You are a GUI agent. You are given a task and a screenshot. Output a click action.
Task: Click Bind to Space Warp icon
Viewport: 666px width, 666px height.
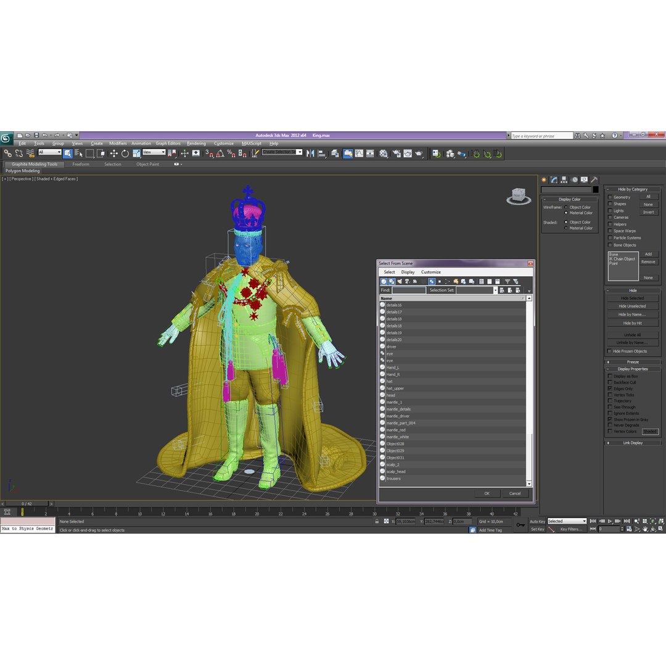click(x=30, y=154)
